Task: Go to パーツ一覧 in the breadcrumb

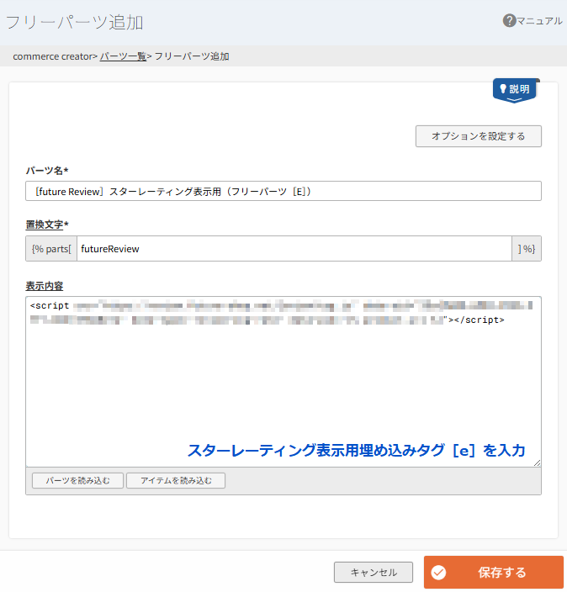Action: click(123, 56)
